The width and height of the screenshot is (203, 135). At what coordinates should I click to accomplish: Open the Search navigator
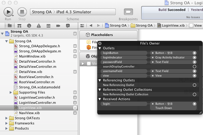click(x=29, y=26)
